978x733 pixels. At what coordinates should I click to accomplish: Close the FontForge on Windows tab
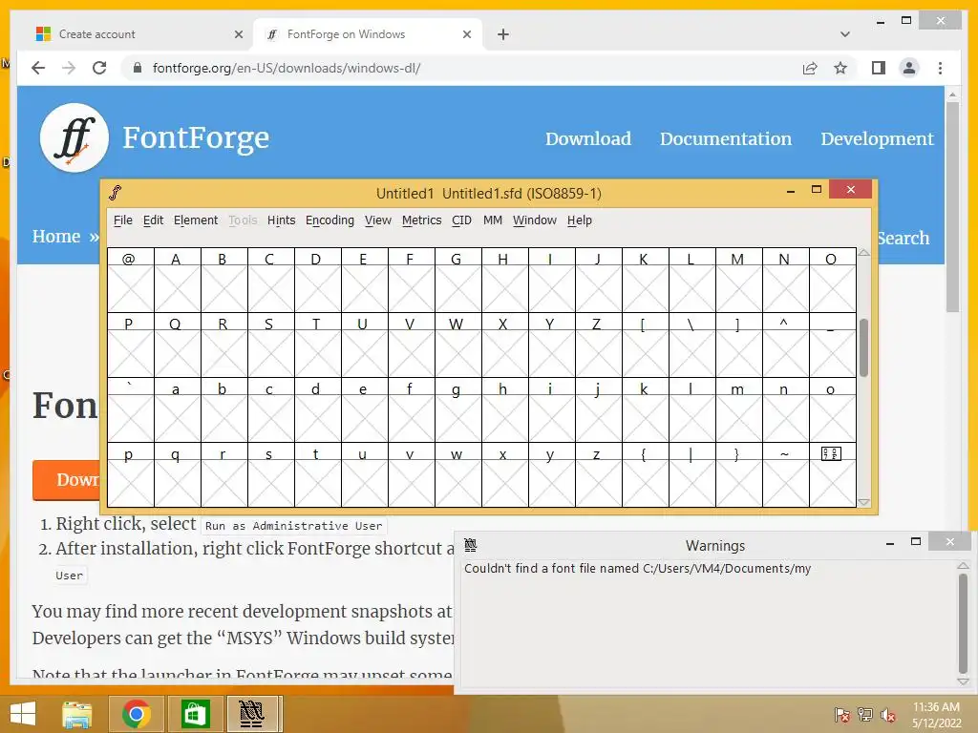(x=466, y=34)
